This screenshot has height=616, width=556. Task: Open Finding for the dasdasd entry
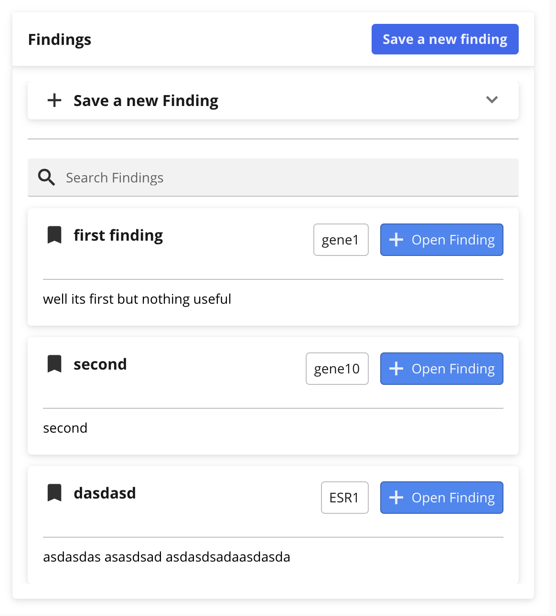tap(442, 498)
